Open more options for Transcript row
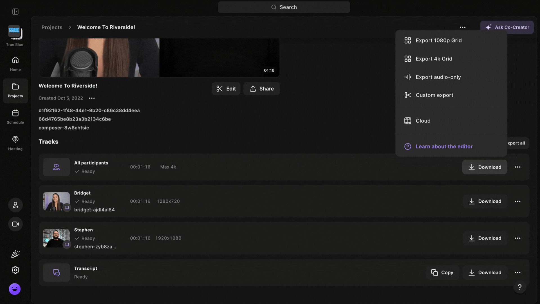The image size is (540, 304). click(x=517, y=272)
